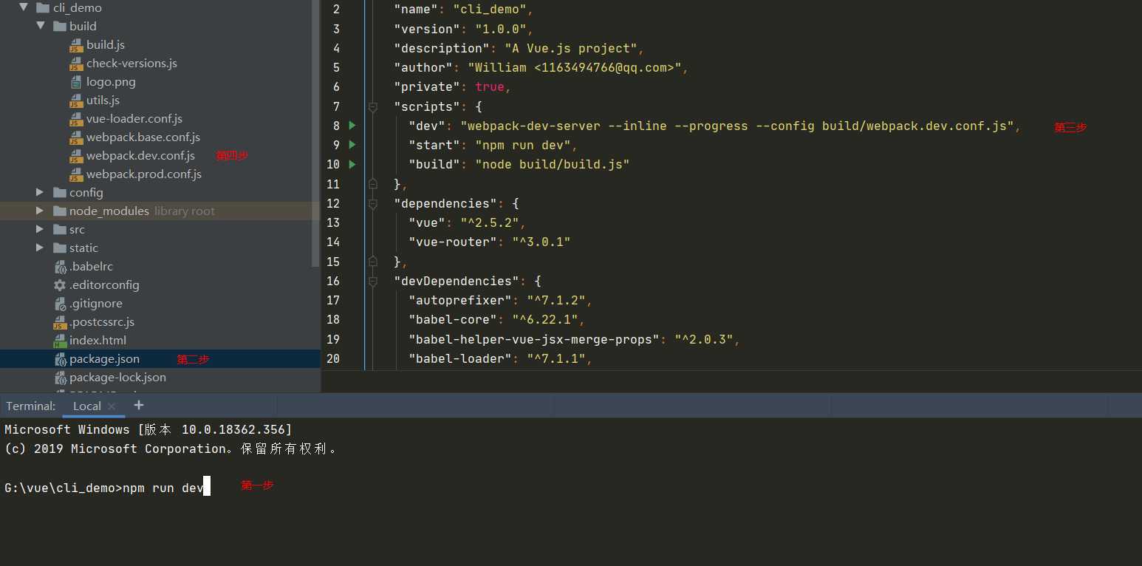Click the "version" key on line 3
1142x566 pixels.
[x=426, y=29]
